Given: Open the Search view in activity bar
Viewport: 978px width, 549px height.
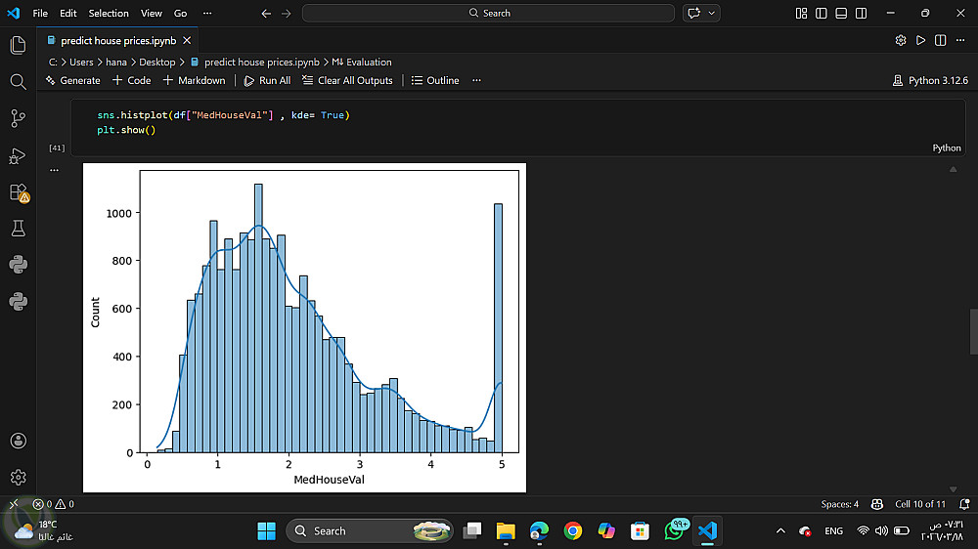Looking at the screenshot, I should point(18,82).
